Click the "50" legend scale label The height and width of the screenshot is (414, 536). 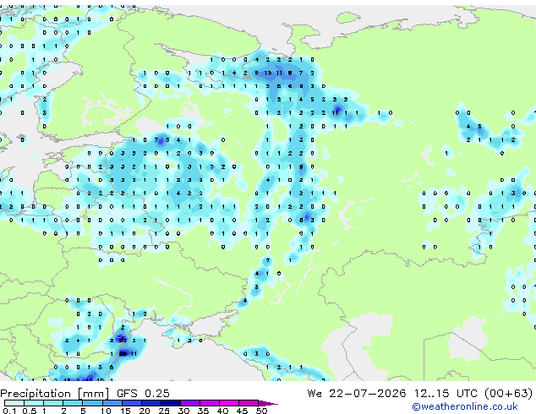point(261,411)
